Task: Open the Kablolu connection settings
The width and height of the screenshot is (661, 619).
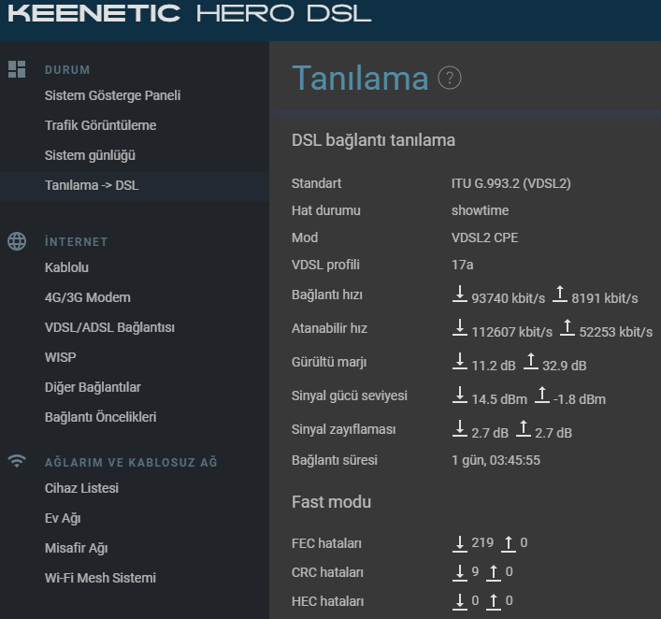Action: click(66, 267)
